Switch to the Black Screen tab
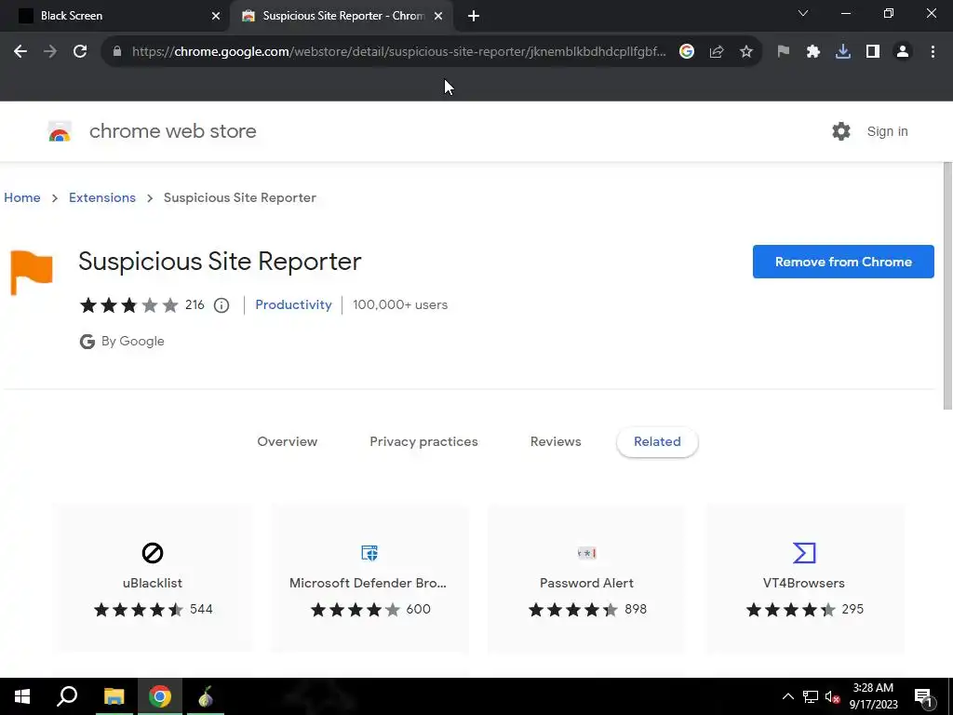Image resolution: width=953 pixels, height=715 pixels. tap(114, 16)
